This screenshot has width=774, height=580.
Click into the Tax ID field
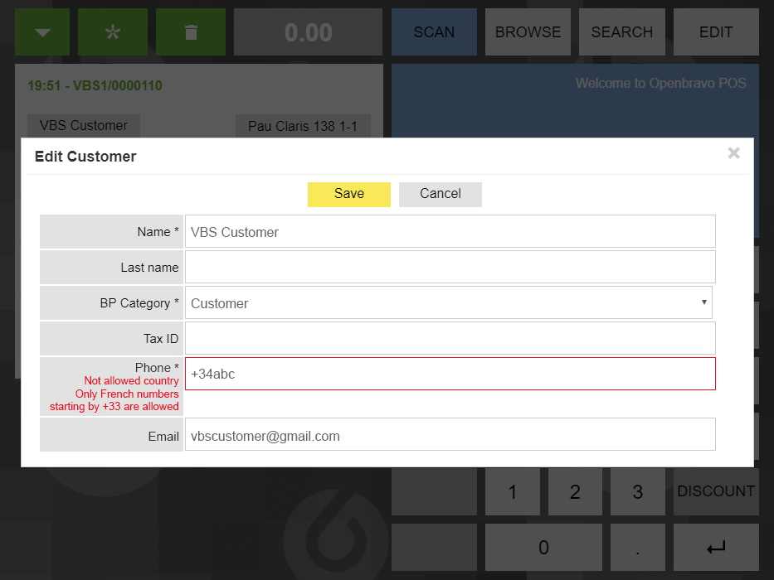click(450, 338)
